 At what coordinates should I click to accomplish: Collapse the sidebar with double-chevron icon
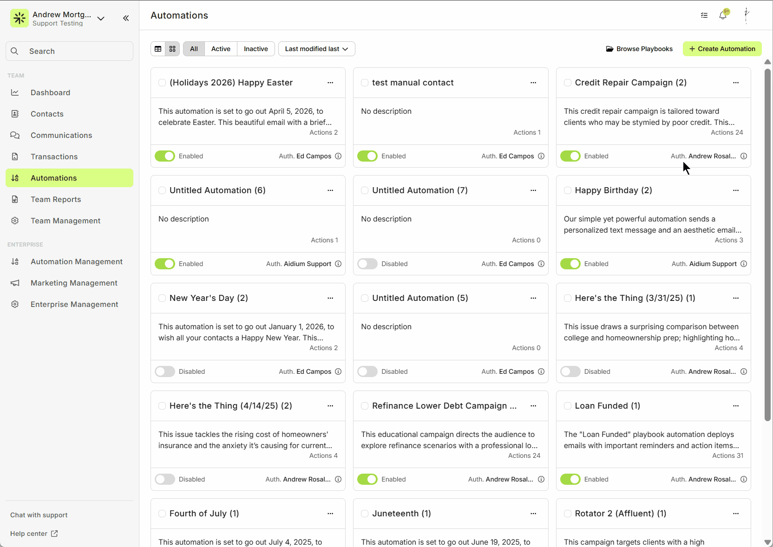point(126,18)
